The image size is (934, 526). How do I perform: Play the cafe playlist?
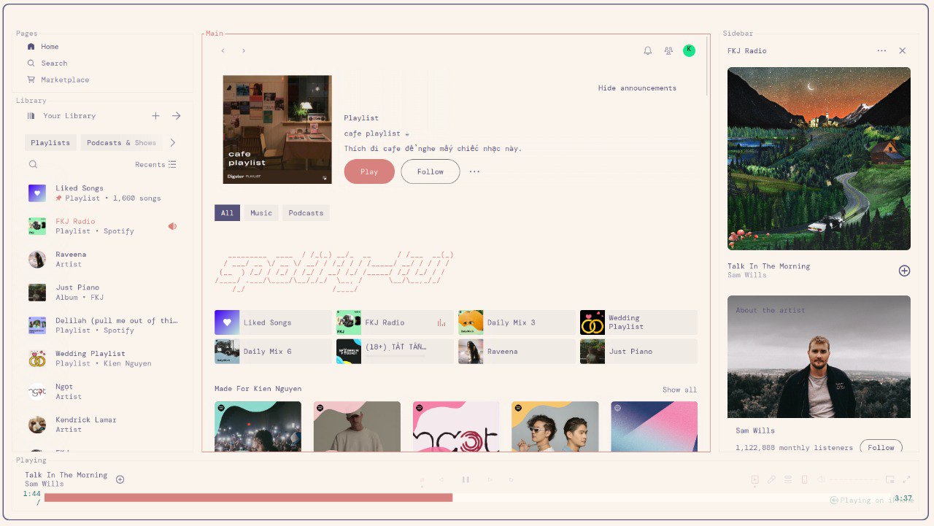click(x=369, y=171)
